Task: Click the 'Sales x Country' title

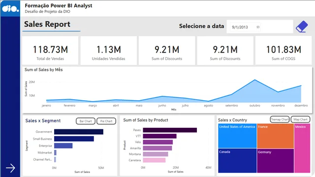Action: coord(232,120)
